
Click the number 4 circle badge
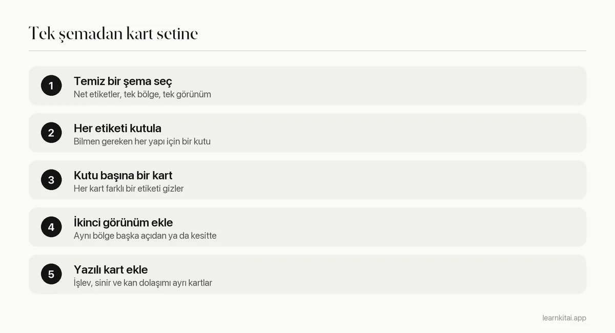coord(51,227)
